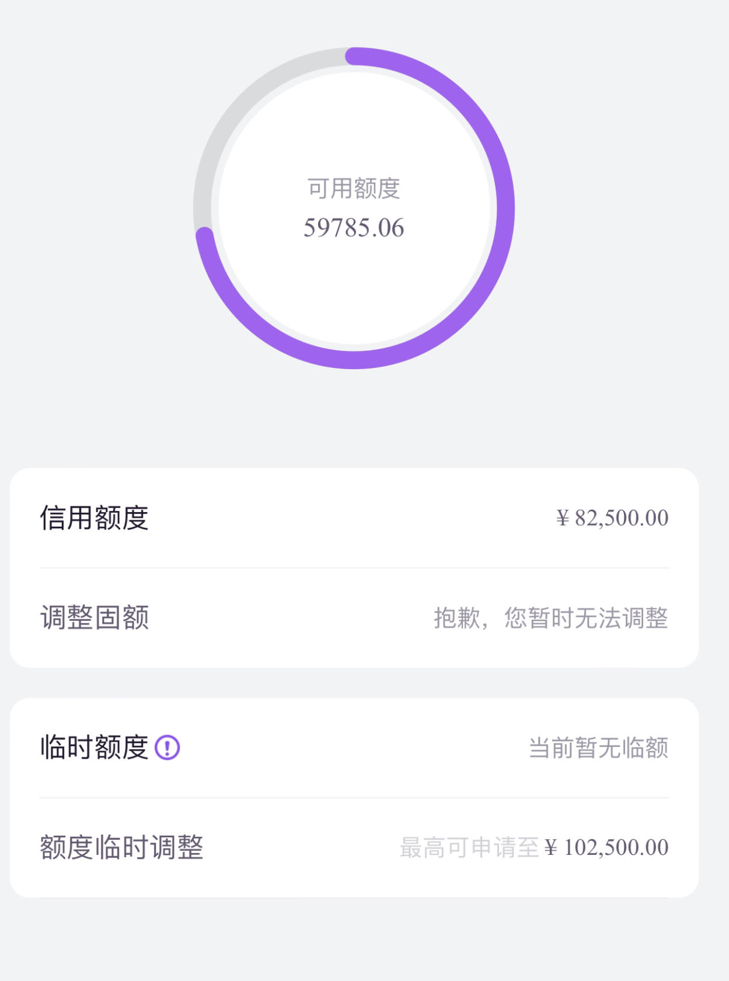Image resolution: width=729 pixels, height=981 pixels.
Task: Click the divider below the 临时额度 row
Action: pos(354,798)
